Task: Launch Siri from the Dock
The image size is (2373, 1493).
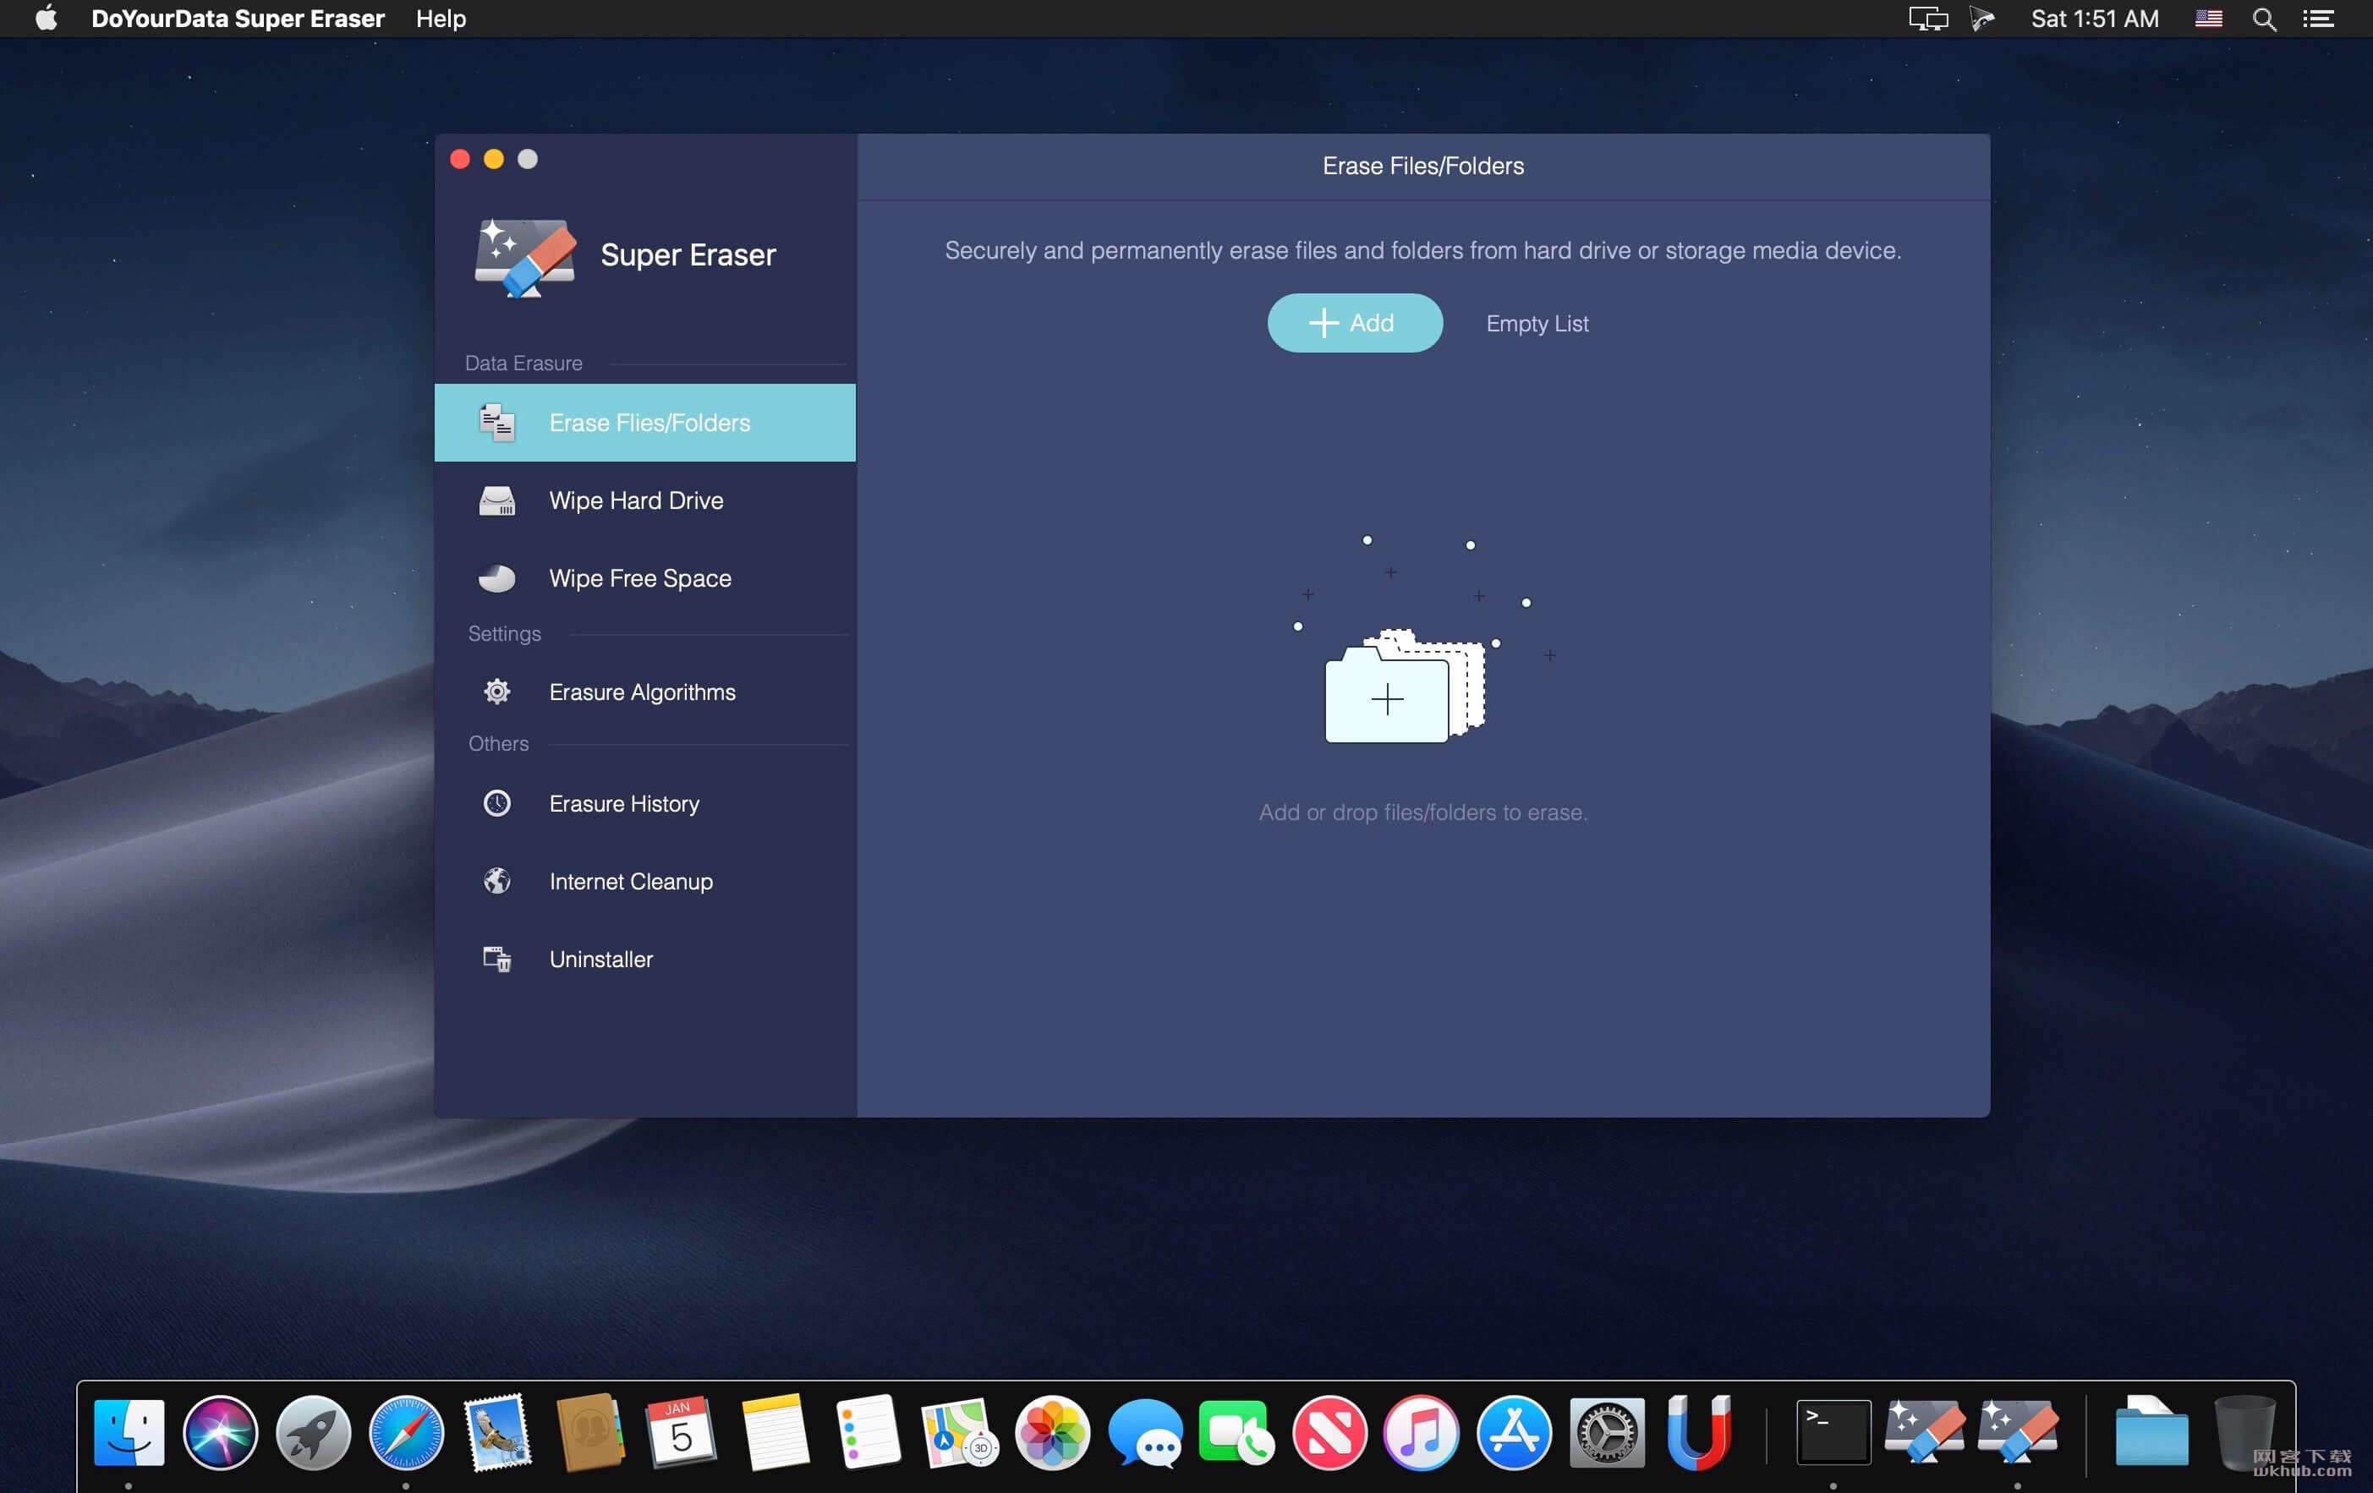Action: click(221, 1432)
